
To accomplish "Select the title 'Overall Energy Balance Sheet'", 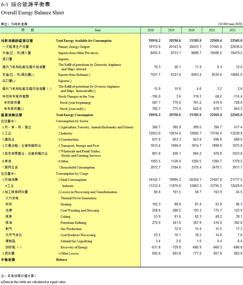I will click(32, 13).
